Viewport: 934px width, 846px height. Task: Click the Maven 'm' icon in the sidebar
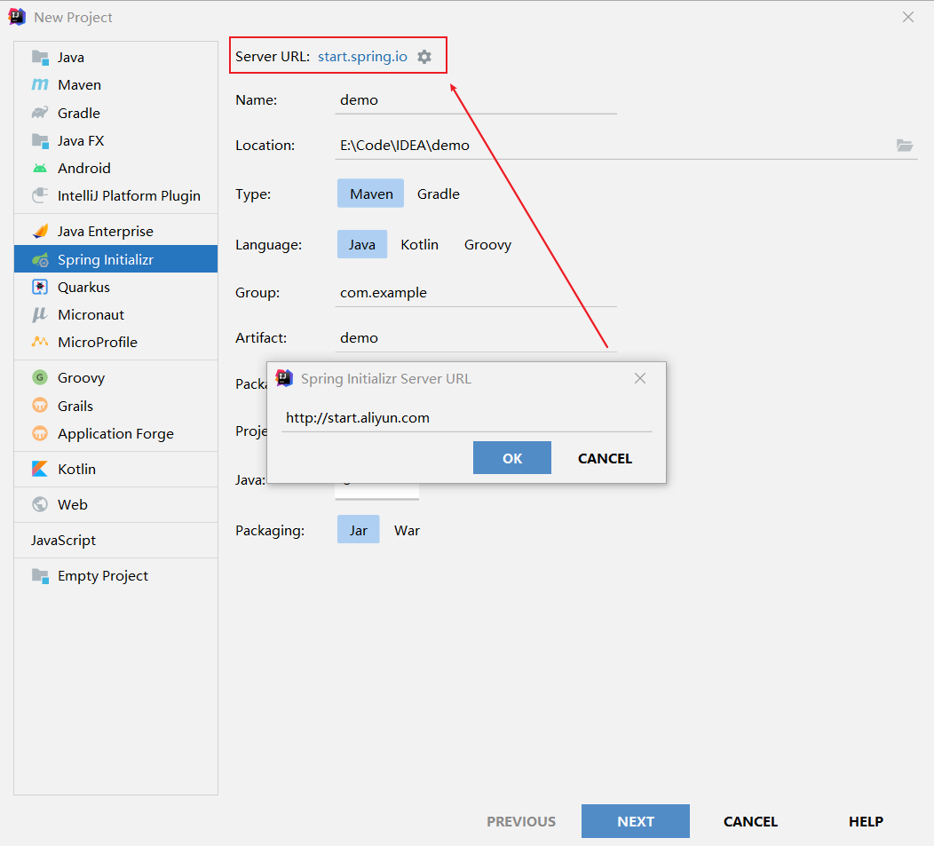(40, 85)
